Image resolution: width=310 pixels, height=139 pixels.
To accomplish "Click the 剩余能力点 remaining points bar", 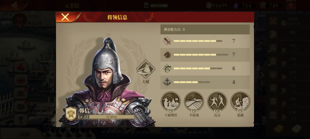I will pyautogui.click(x=205, y=29).
